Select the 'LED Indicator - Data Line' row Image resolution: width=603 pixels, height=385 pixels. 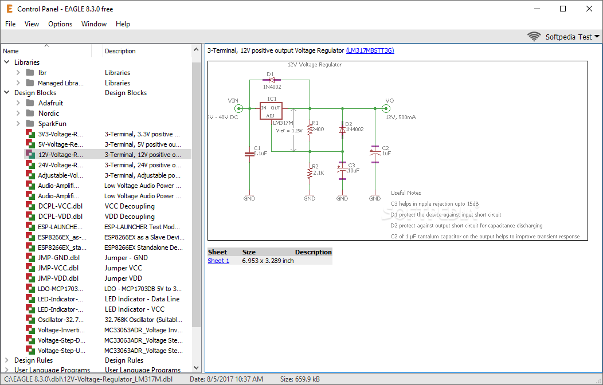coord(142,298)
